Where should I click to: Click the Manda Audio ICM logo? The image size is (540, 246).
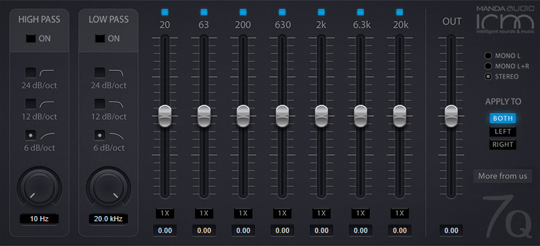coord(505,20)
